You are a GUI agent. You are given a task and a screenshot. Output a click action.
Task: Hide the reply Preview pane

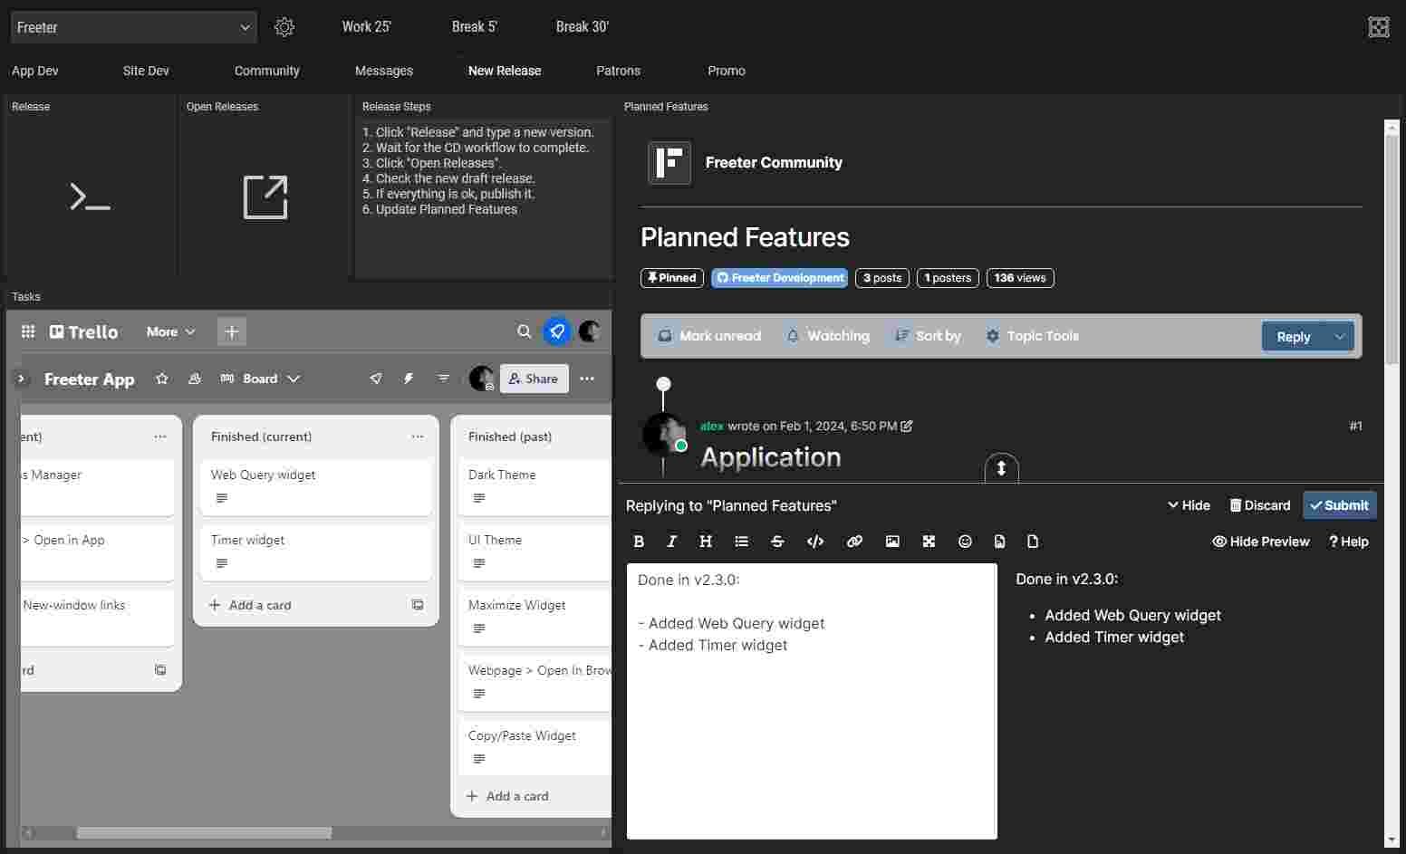click(1261, 542)
